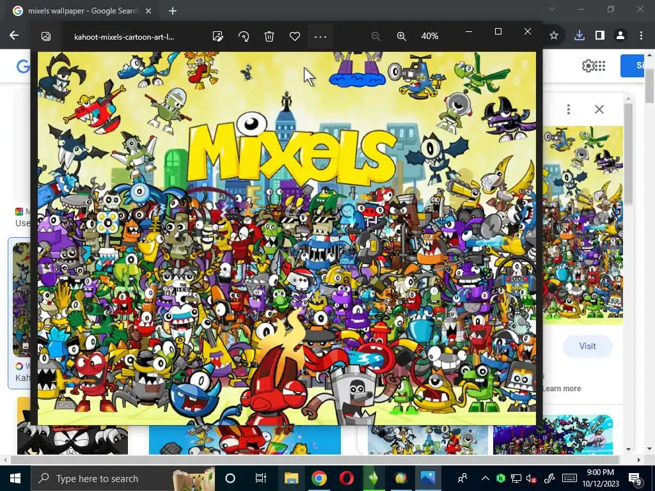Switch to Google Chrome on the taskbar
Screen dimensions: 655x491
(x=319, y=478)
